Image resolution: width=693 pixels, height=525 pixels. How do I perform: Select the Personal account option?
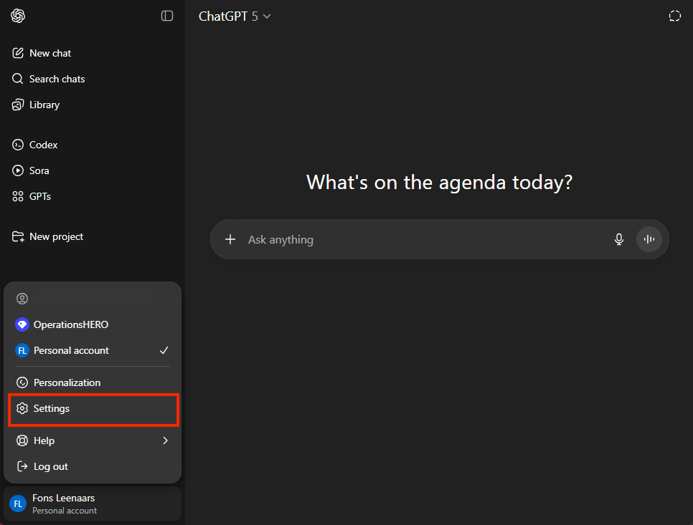point(71,350)
